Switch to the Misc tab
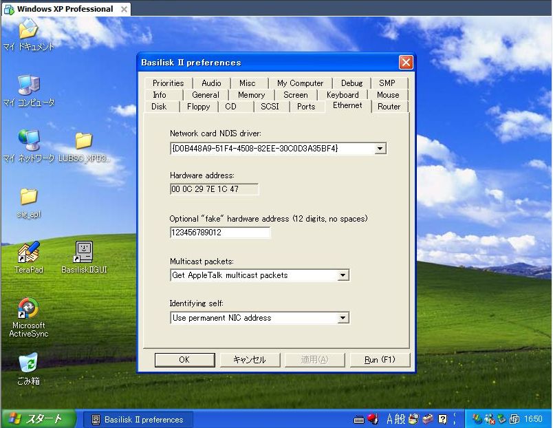 pos(247,83)
